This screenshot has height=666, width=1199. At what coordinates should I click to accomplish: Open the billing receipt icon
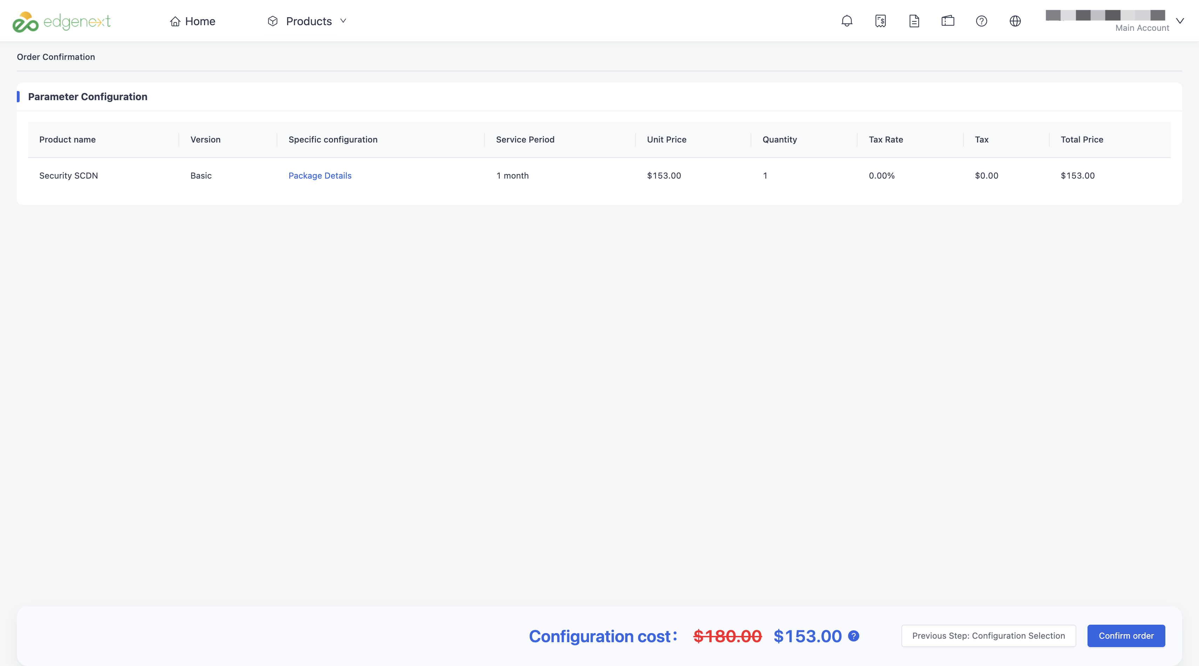(880, 21)
